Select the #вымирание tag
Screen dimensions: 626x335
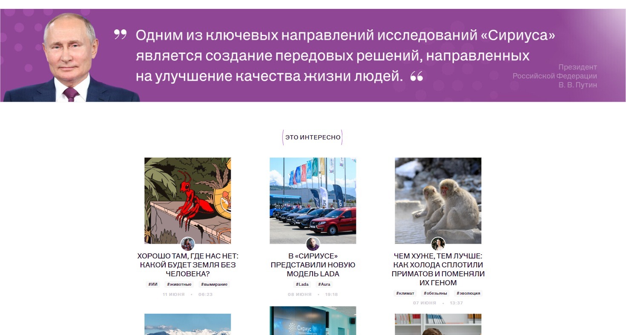(214, 284)
